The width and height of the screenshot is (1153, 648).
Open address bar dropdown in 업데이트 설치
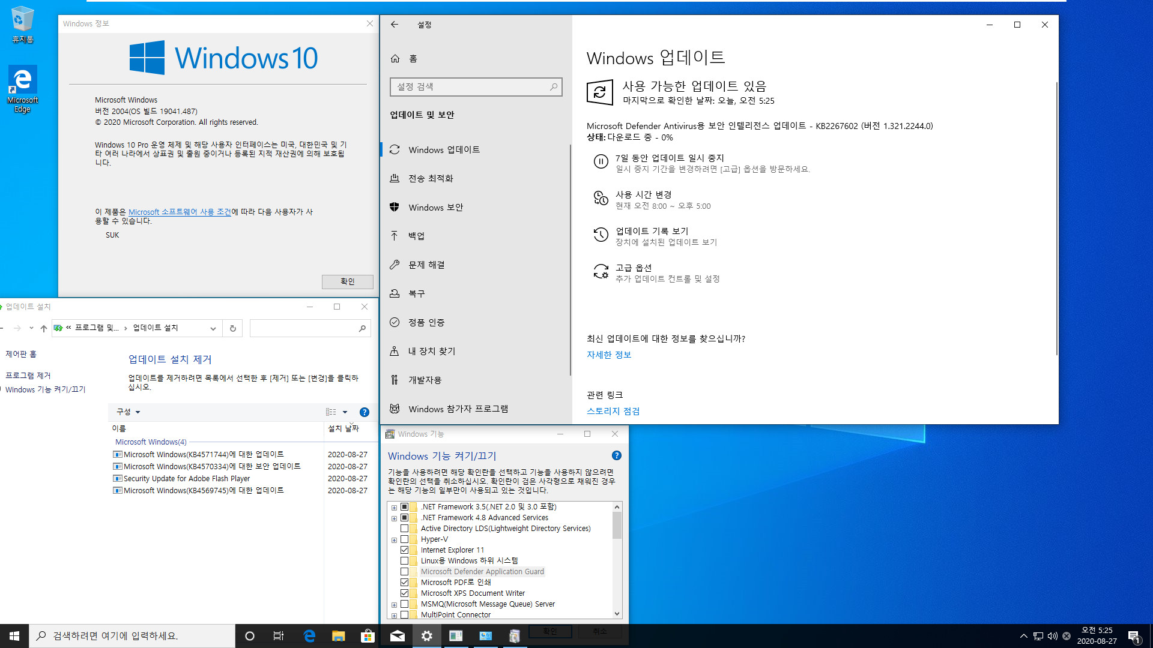coord(213,328)
